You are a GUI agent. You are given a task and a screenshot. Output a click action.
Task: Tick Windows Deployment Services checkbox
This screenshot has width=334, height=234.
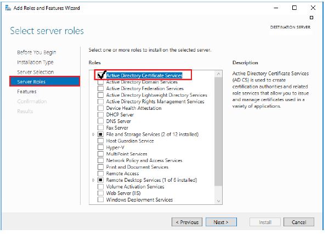tap(100, 199)
